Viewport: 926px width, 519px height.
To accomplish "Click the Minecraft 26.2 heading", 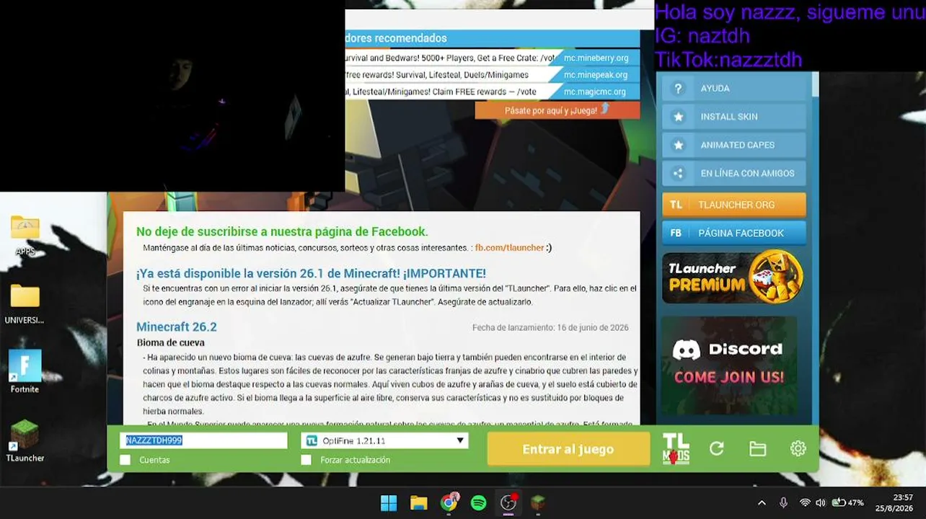I will tap(177, 327).
